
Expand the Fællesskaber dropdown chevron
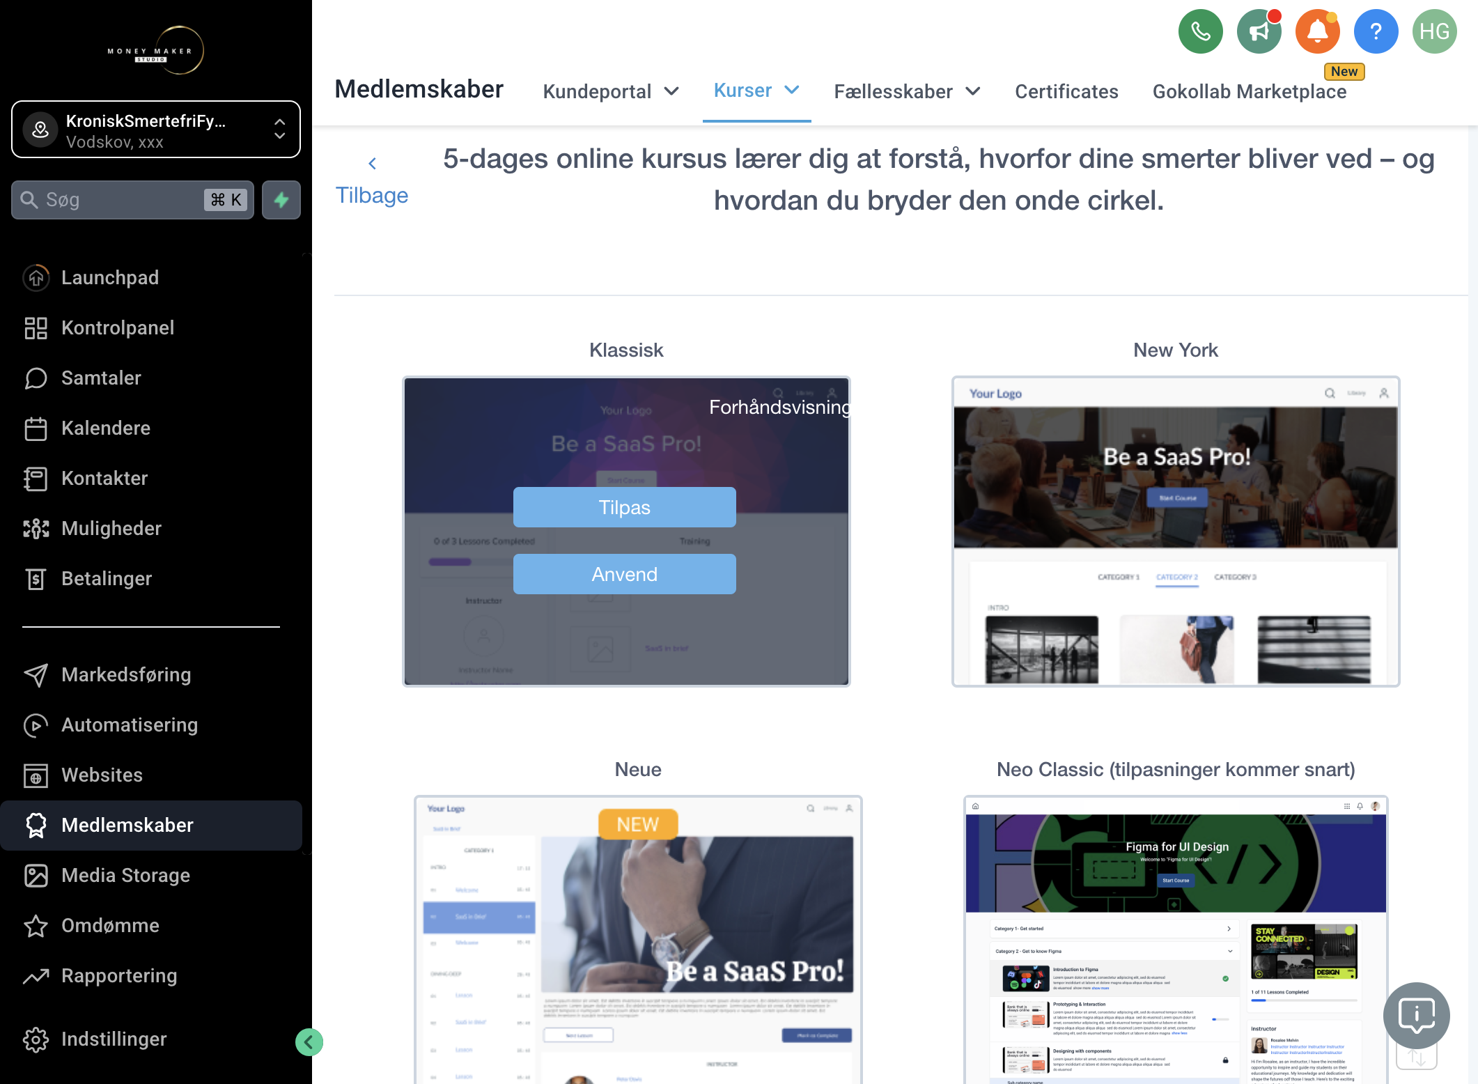(973, 91)
